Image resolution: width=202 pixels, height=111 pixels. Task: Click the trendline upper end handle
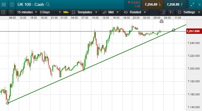point(174,30)
